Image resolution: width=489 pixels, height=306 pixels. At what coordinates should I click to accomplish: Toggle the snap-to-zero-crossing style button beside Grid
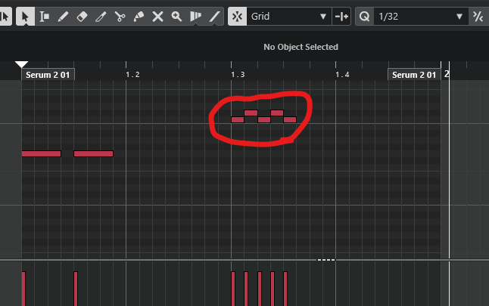tap(342, 16)
